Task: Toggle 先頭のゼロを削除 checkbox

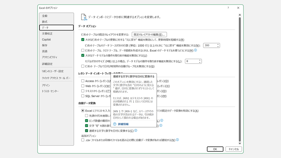Action: pyautogui.click(x=86, y=115)
